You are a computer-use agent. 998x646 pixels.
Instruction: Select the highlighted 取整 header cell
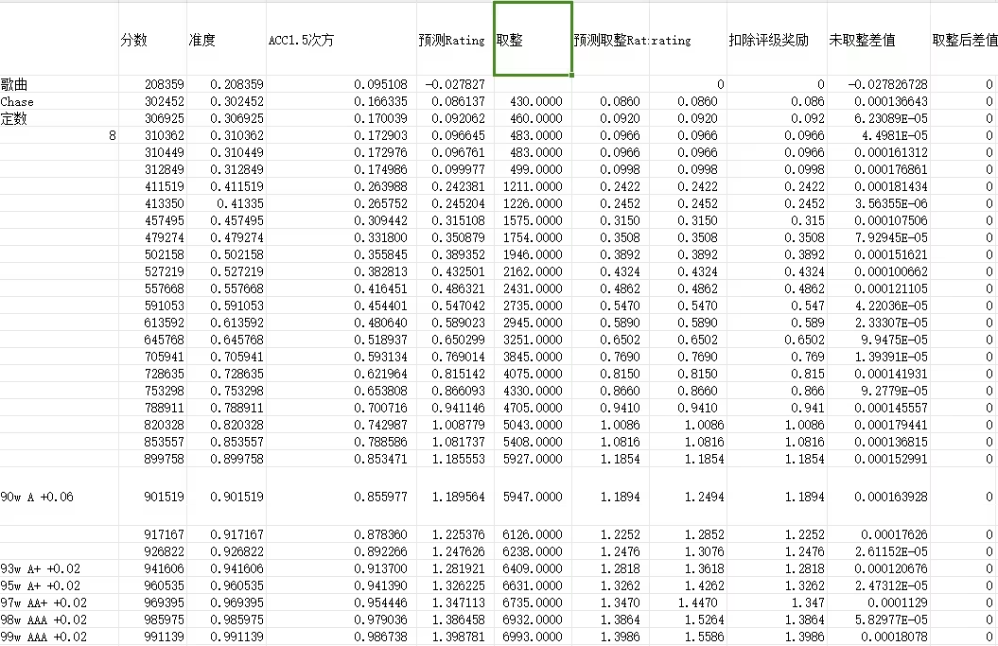[533, 40]
